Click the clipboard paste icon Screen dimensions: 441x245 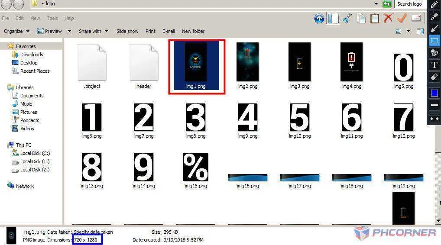click(374, 19)
